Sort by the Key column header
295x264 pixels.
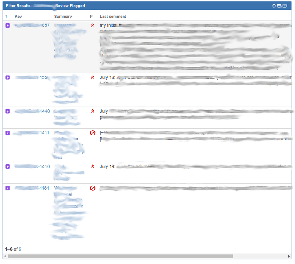point(18,17)
